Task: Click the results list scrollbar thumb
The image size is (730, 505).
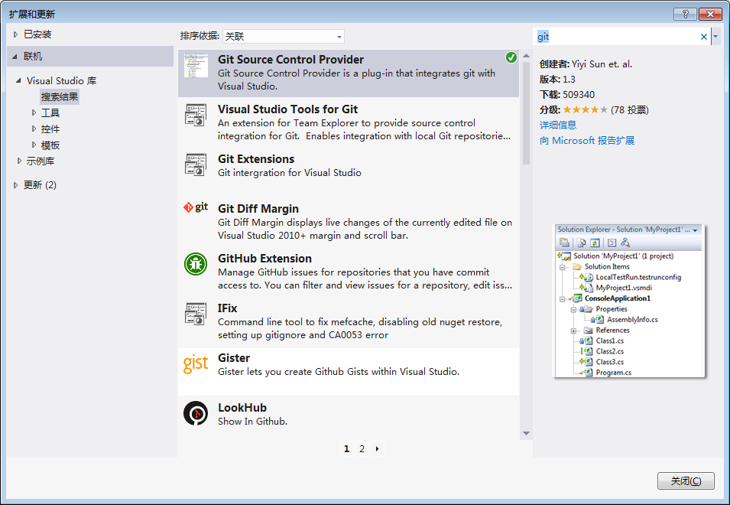Action: pos(526,113)
